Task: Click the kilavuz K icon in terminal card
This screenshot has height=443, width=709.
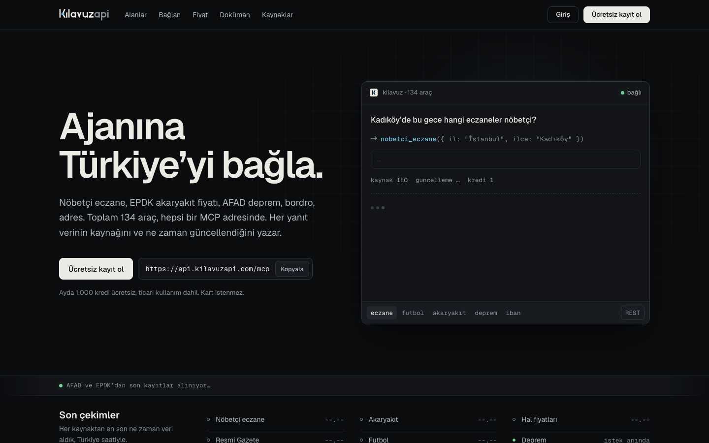Action: click(x=374, y=93)
